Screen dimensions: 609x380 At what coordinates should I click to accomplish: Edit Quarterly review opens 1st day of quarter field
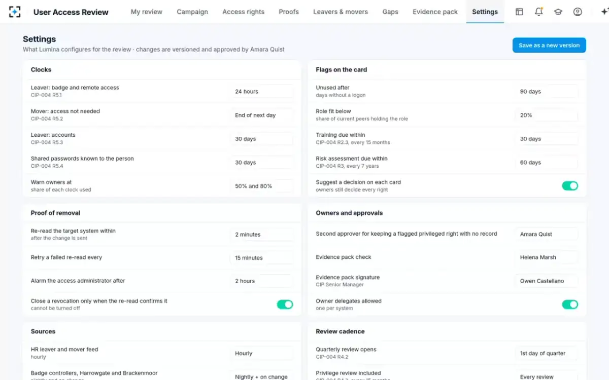pyautogui.click(x=547, y=353)
